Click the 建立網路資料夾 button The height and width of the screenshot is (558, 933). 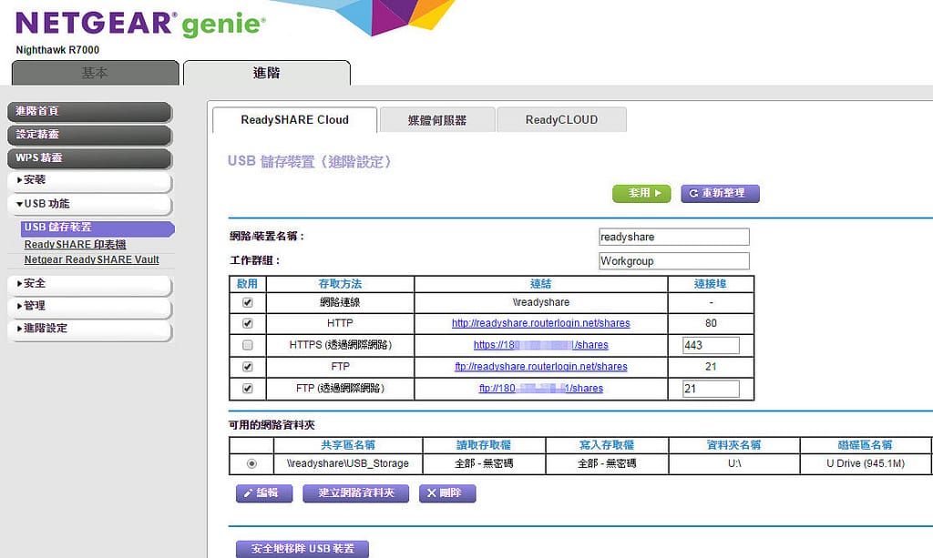click(356, 493)
